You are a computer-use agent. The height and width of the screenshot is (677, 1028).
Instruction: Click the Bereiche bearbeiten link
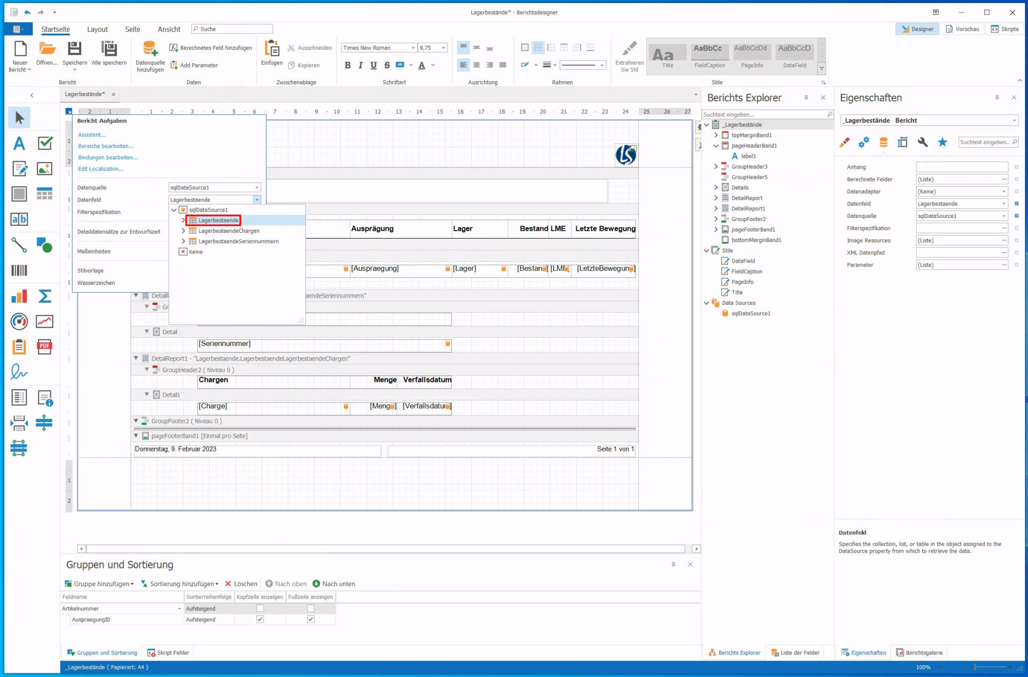pyautogui.click(x=105, y=146)
